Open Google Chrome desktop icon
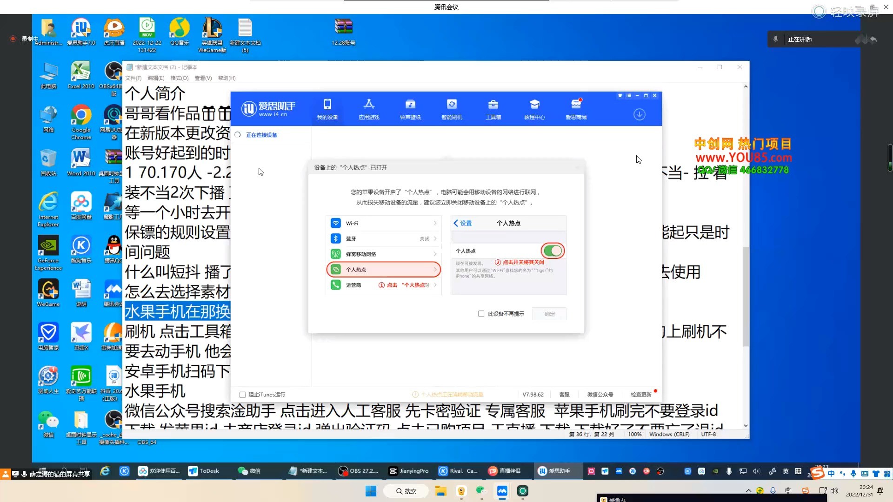Screen dimensions: 893x502 pyautogui.click(x=81, y=122)
